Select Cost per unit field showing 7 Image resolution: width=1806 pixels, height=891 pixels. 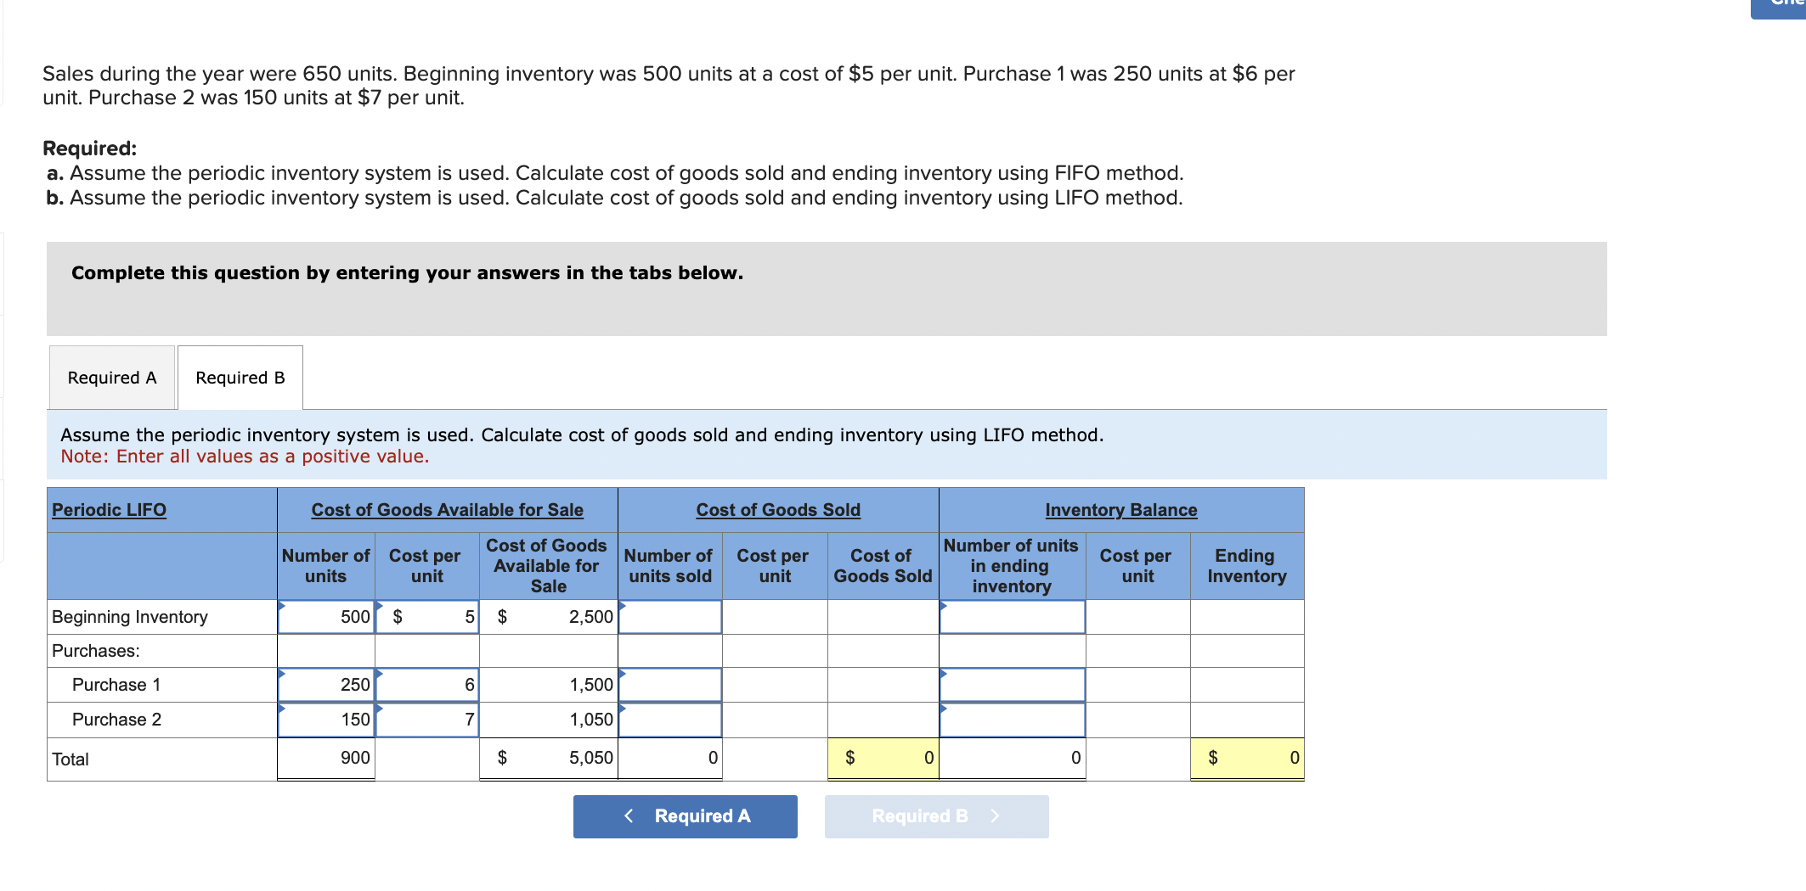[x=427, y=719]
